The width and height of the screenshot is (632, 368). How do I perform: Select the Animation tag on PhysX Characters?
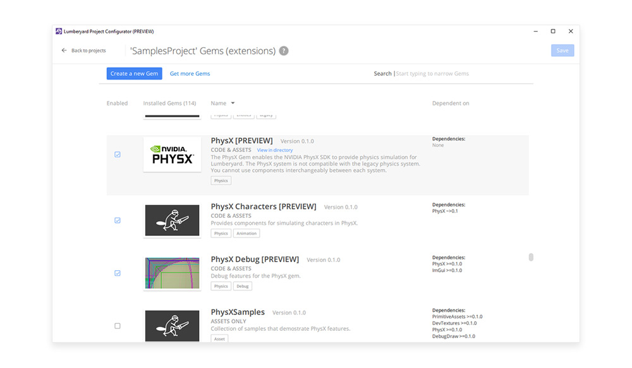[246, 233]
